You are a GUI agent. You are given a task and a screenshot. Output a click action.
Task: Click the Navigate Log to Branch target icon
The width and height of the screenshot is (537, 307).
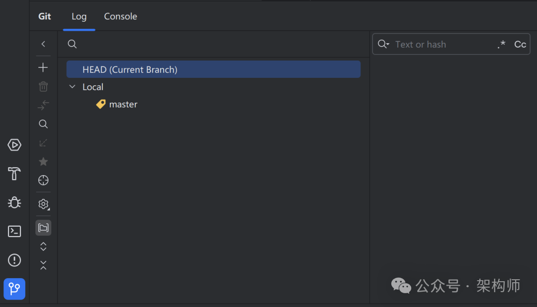tap(43, 181)
